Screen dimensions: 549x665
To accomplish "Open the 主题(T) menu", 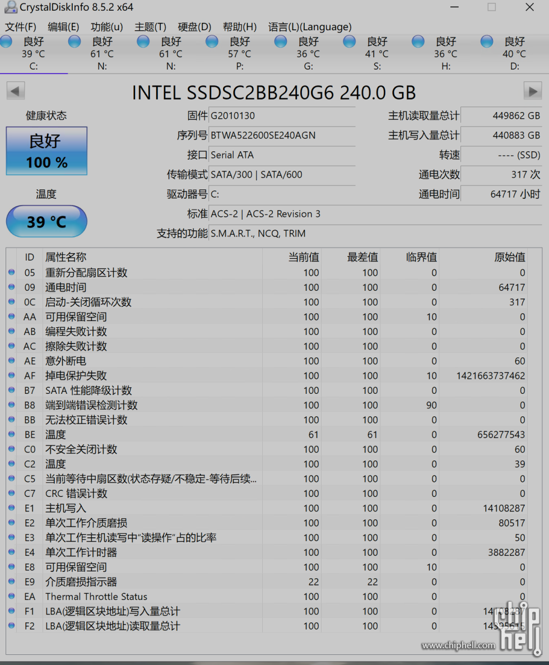I will pyautogui.click(x=151, y=27).
